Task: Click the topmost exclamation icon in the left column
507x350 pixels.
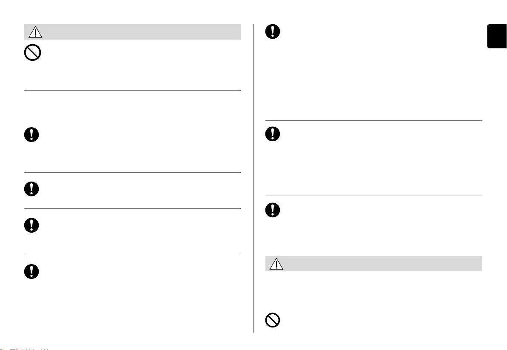Action: click(31, 134)
